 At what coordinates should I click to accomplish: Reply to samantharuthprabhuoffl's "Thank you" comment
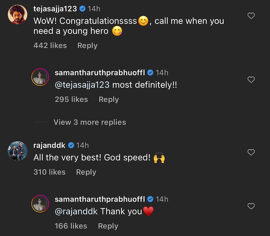108,226
